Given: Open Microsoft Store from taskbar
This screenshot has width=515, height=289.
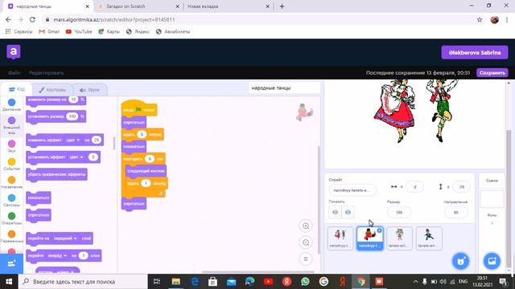Looking at the screenshot, I should click(212, 282).
